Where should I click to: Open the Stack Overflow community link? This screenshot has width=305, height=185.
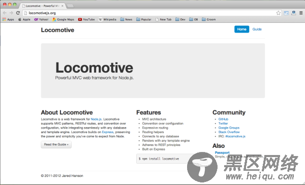229,132
